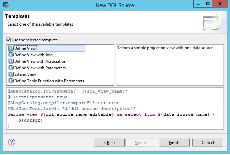Choose the Define View with Parameters template
Viewport: 230px width, 155px height.
[40, 68]
